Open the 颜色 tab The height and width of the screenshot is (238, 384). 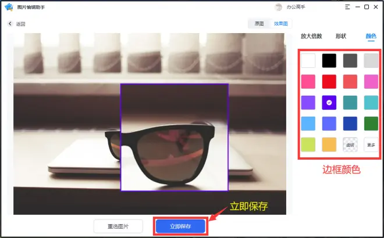(x=371, y=36)
